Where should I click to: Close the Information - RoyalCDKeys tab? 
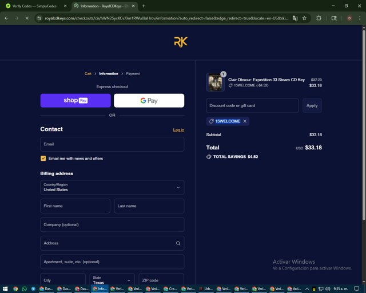tap(133, 6)
